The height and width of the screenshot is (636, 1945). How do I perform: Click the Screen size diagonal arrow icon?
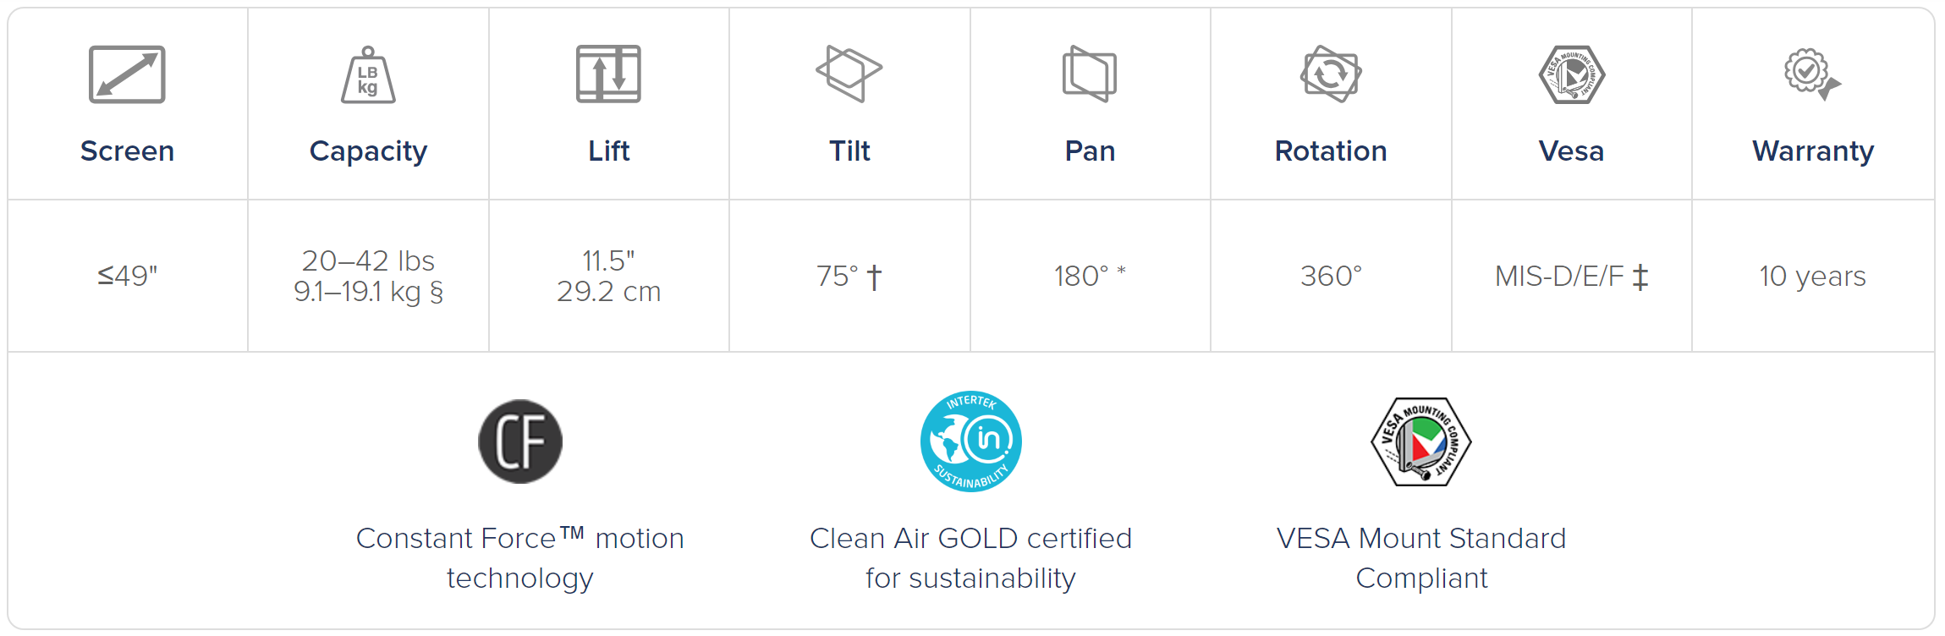tap(127, 74)
